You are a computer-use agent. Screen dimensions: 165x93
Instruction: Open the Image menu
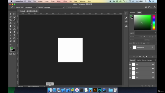(40, 1)
